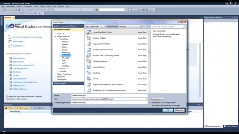239x134 pixels.
Task: Select Sequenzieller SharePoint 2007-Workflow icon
Action: 89,84
